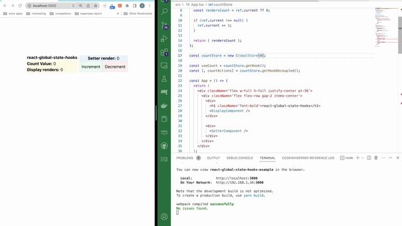
Task: Open the 'work apps' bookmark folder
Action: tap(13, 14)
